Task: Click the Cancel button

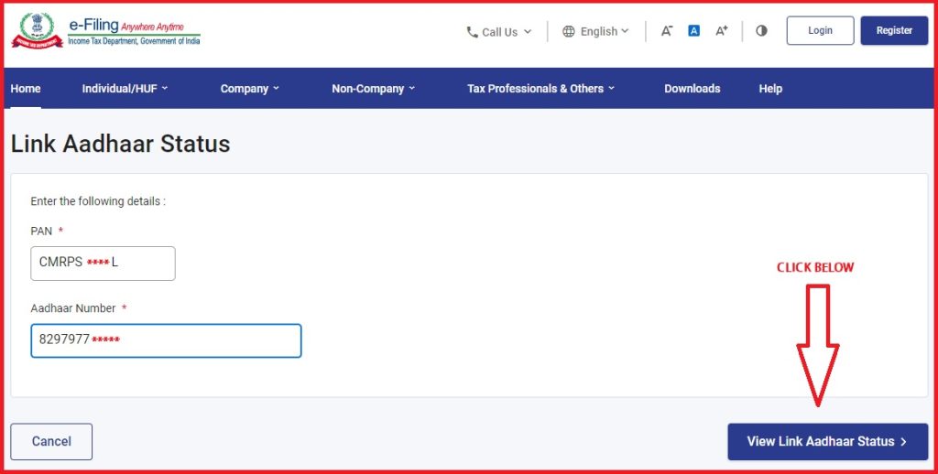Action: [x=51, y=442]
